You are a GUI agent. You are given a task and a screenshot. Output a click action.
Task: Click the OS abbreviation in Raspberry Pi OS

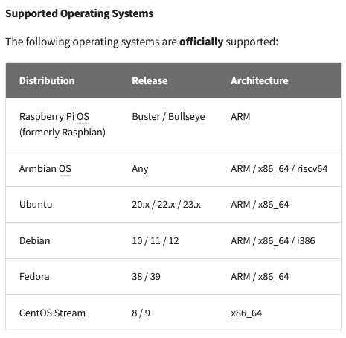tap(83, 116)
